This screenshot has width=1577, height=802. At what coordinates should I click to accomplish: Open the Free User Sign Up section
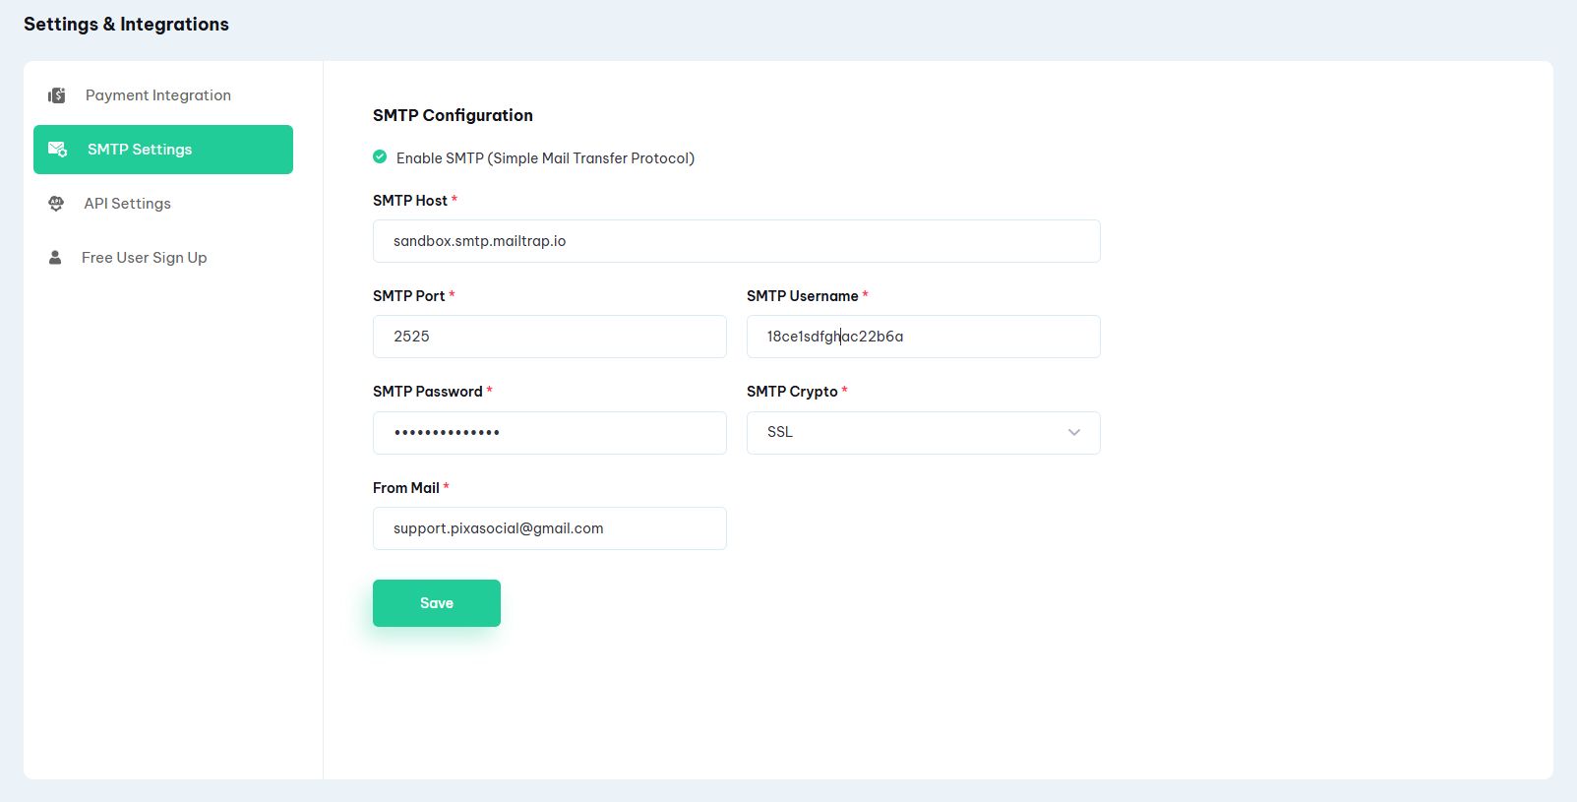pyautogui.click(x=145, y=257)
